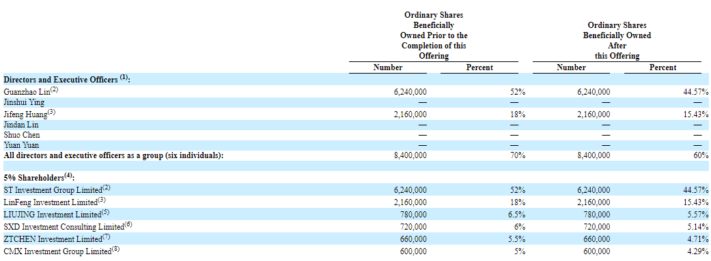
Task: Click the Percent header under After this Offering
Action: (663, 67)
